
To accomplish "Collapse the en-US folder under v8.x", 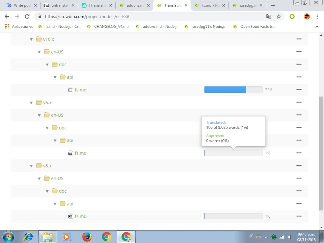I will 39,179.
